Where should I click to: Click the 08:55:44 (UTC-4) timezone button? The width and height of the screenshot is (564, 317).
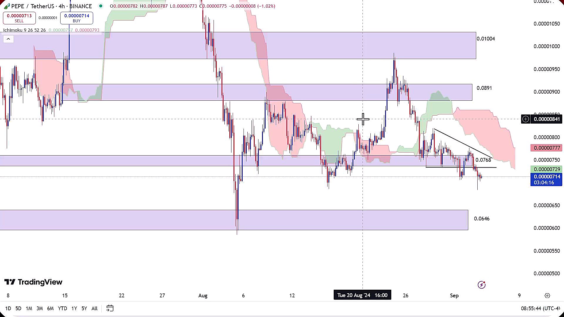pyautogui.click(x=540, y=308)
